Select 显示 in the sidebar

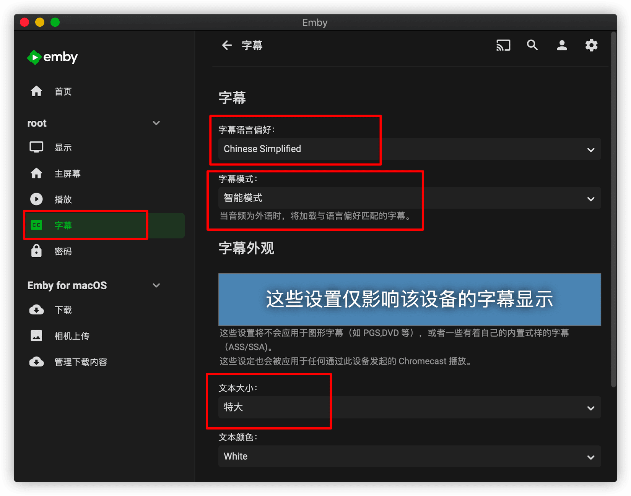(x=63, y=148)
